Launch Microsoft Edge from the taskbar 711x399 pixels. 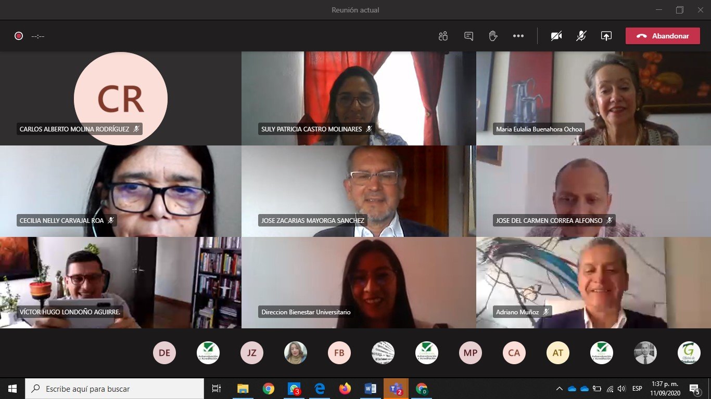[319, 389]
